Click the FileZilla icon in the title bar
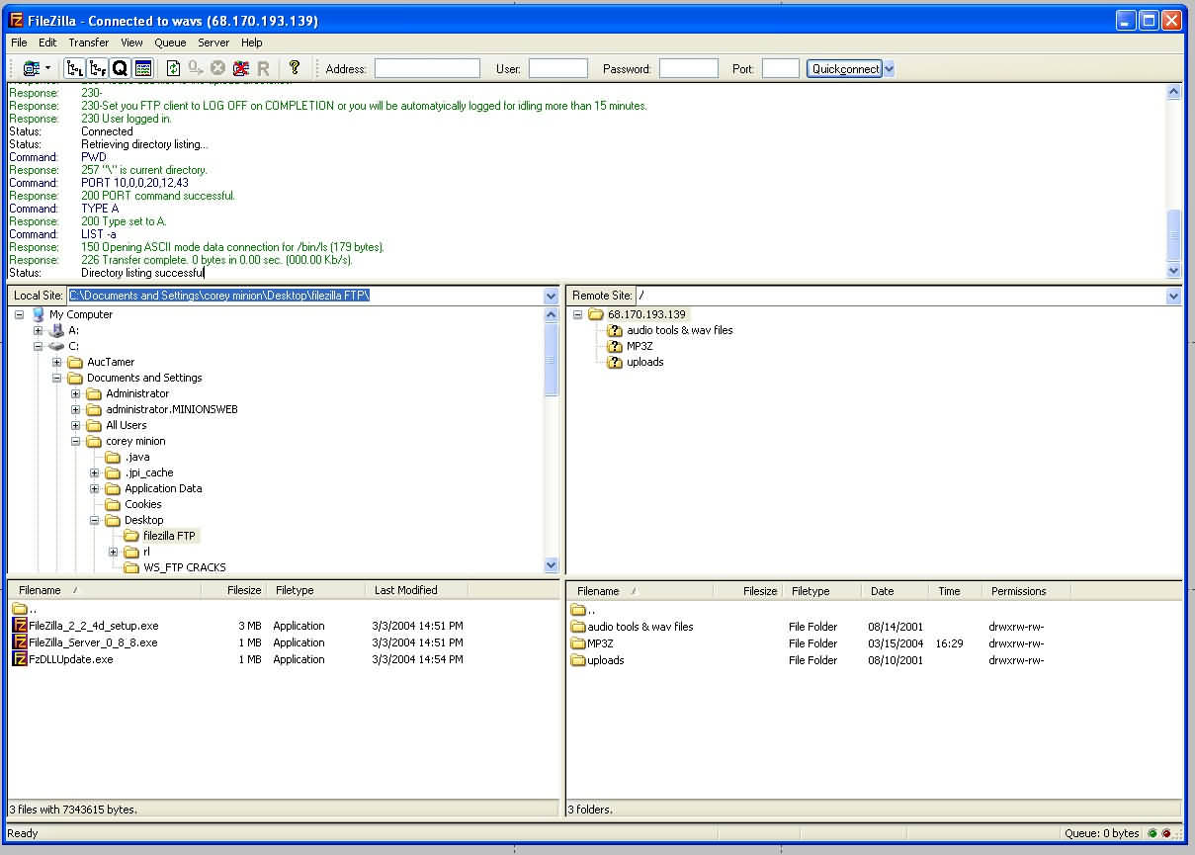Screen dimensions: 1195x855 coord(16,20)
